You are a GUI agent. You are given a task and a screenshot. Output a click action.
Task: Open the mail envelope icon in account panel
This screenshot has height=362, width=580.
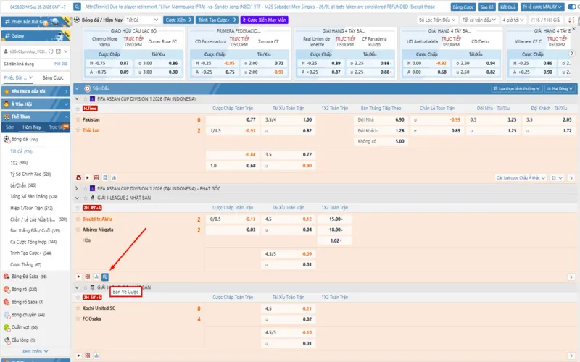59,51
